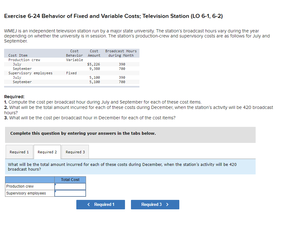Click the highlighted question instruction banner

click(x=130, y=167)
